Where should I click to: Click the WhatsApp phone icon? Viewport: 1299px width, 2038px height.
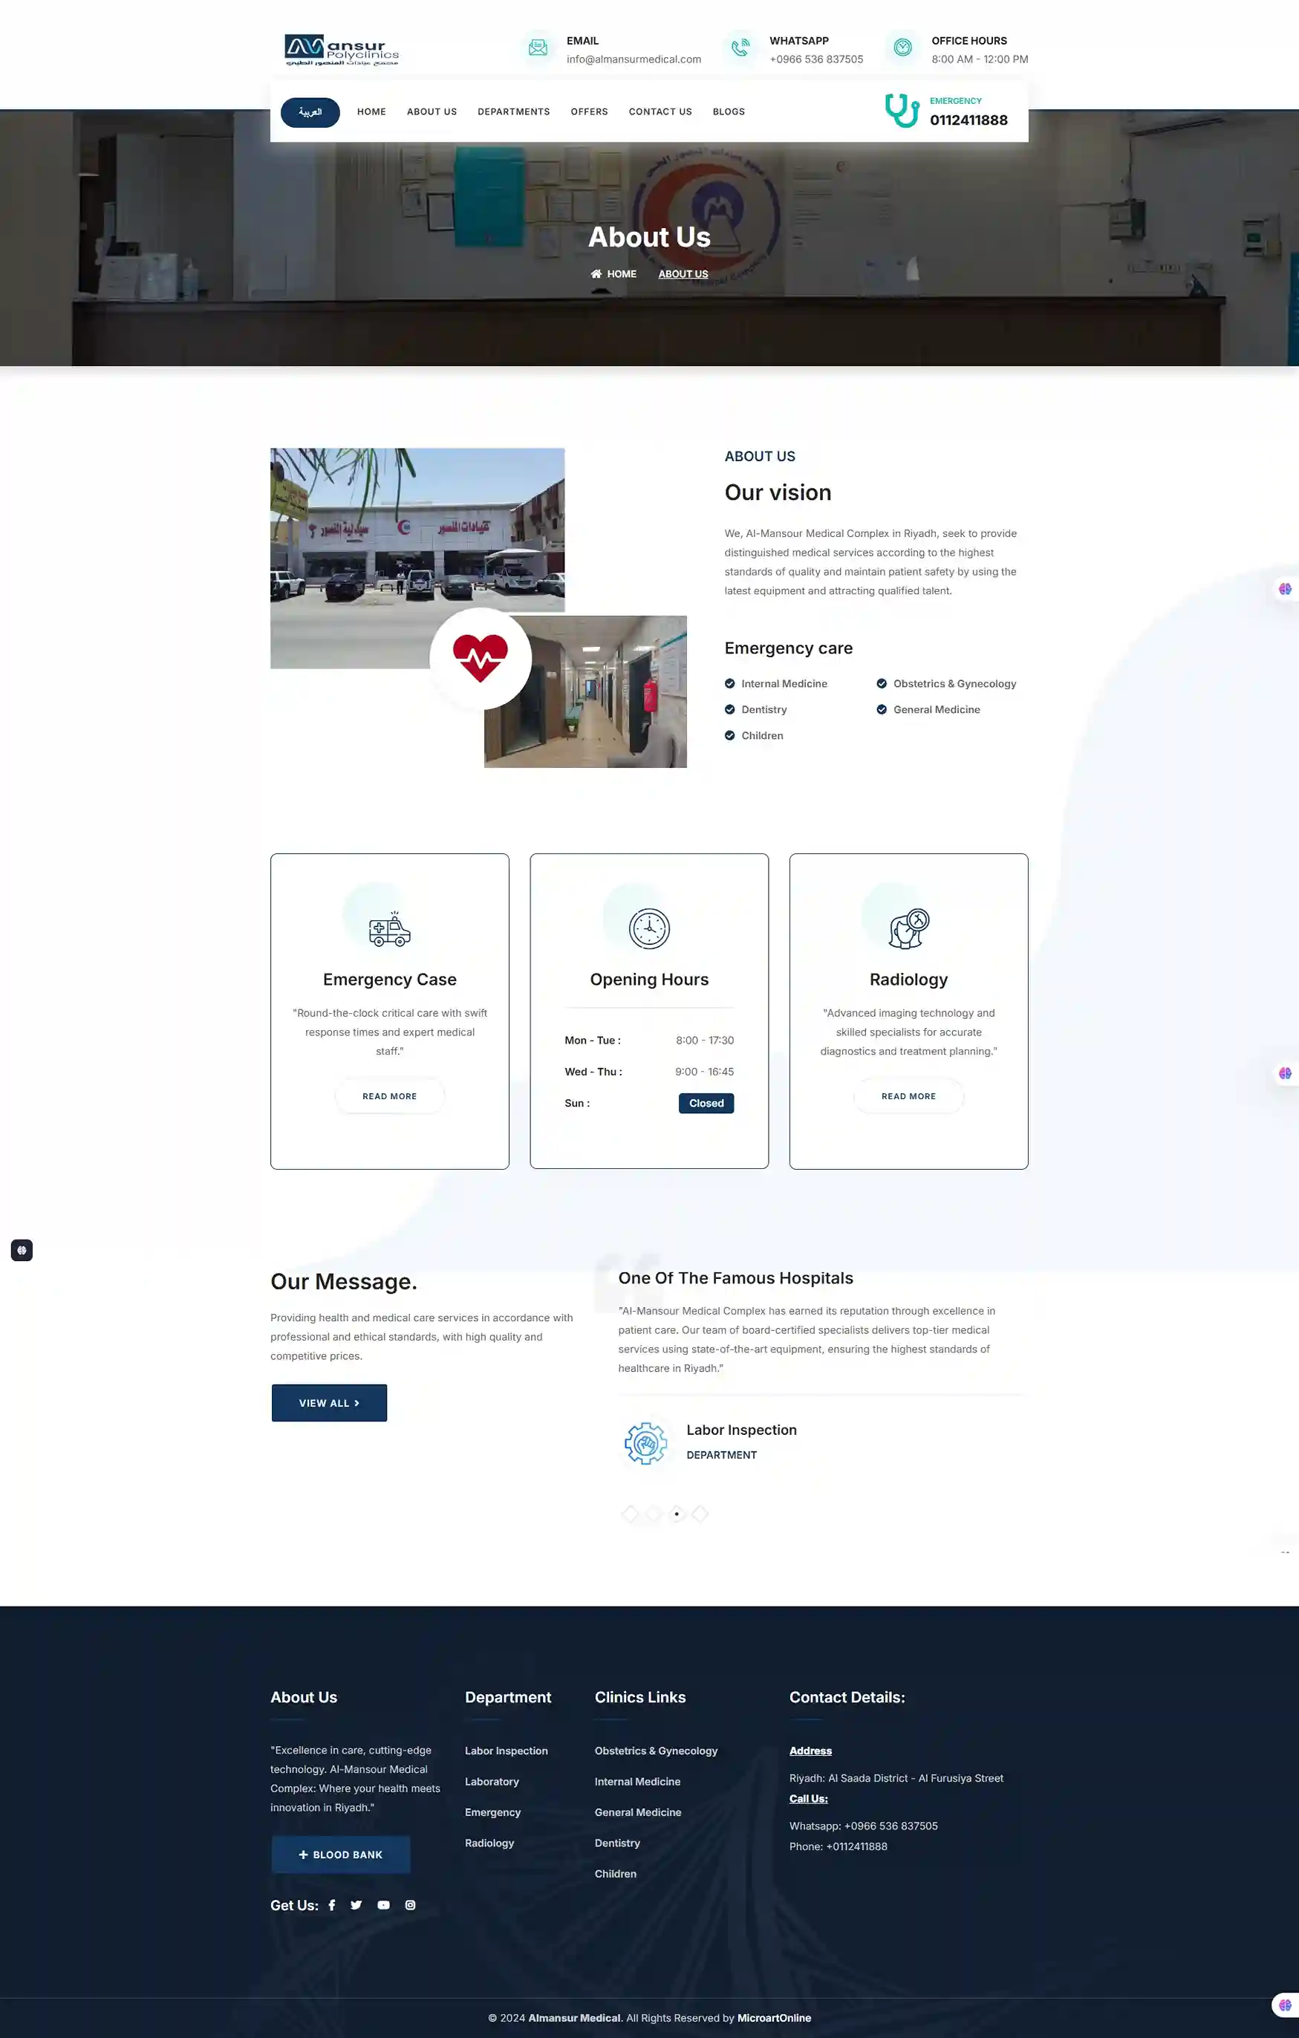(x=740, y=48)
